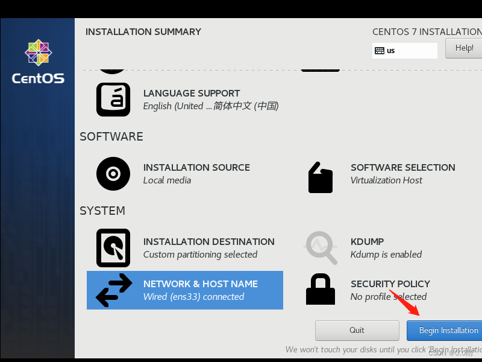Click the Begin Installation button
This screenshot has width=482, height=362.
tap(444, 330)
